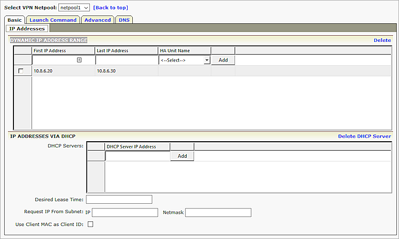Open the Select VPN Netpool dropdown

point(74,7)
